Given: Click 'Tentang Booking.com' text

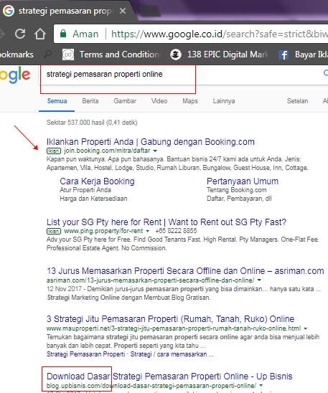Looking at the screenshot, I should coord(236,190).
